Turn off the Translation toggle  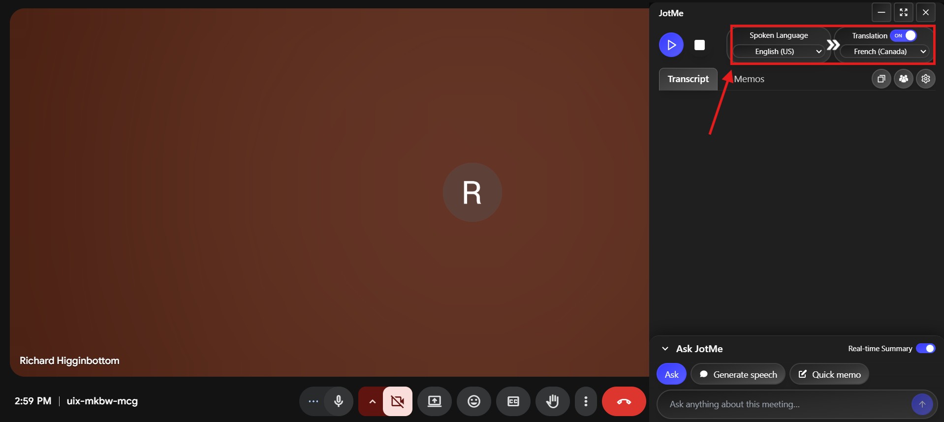coord(903,36)
